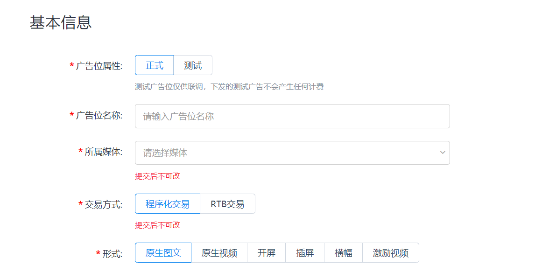Click the 测试广告位仅供联调 hint text

[229, 87]
